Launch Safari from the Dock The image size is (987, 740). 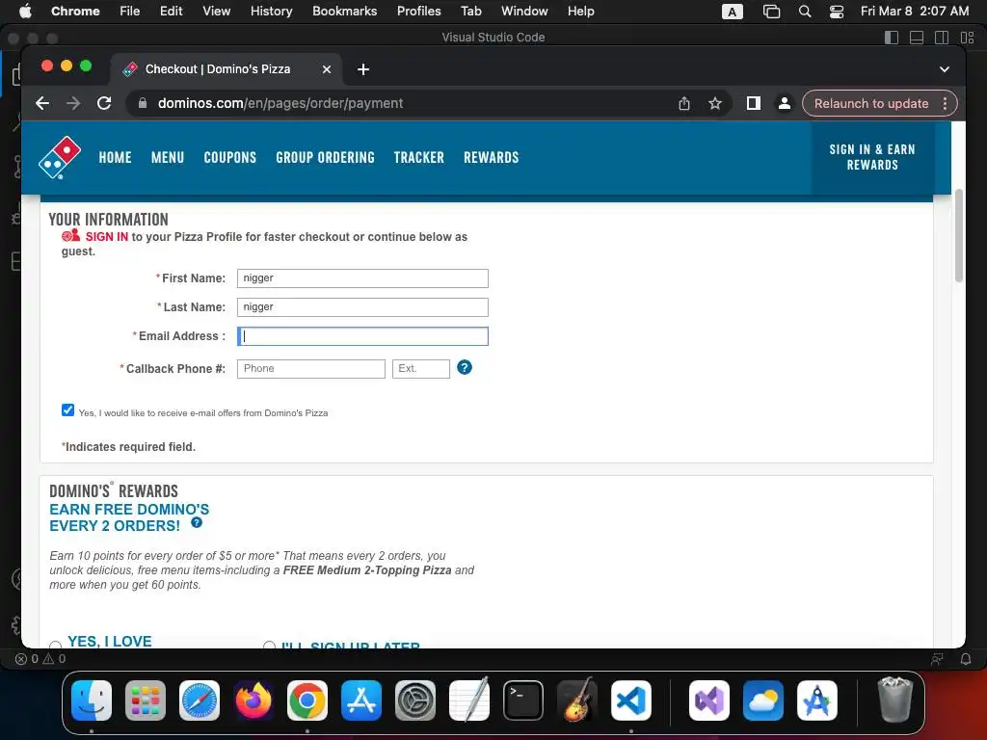point(200,700)
